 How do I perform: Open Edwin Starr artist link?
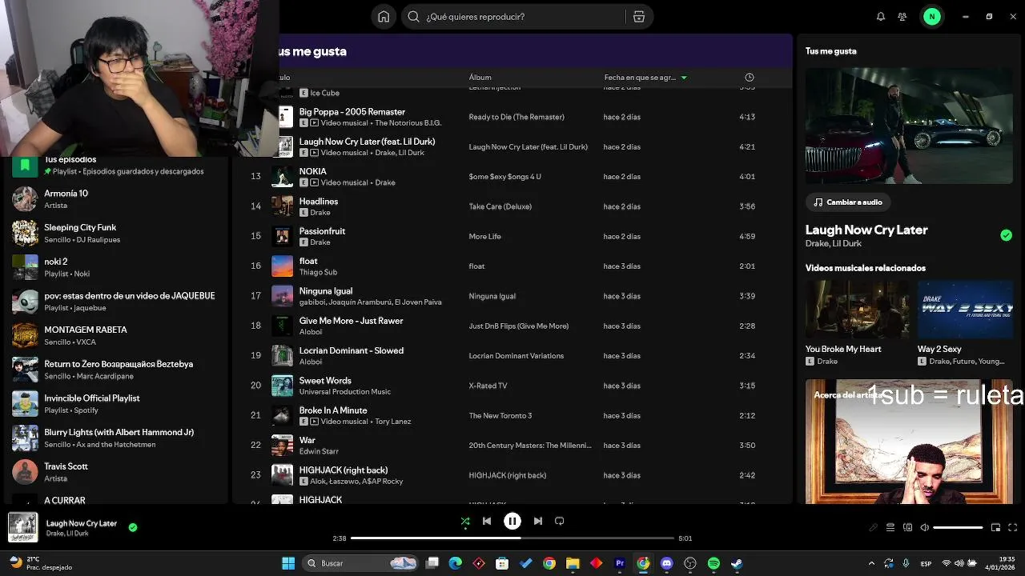[319, 451]
